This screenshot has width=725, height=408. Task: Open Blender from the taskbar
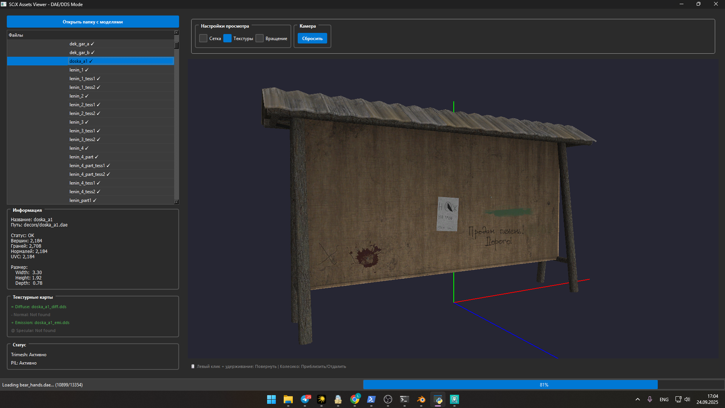pyautogui.click(x=421, y=399)
